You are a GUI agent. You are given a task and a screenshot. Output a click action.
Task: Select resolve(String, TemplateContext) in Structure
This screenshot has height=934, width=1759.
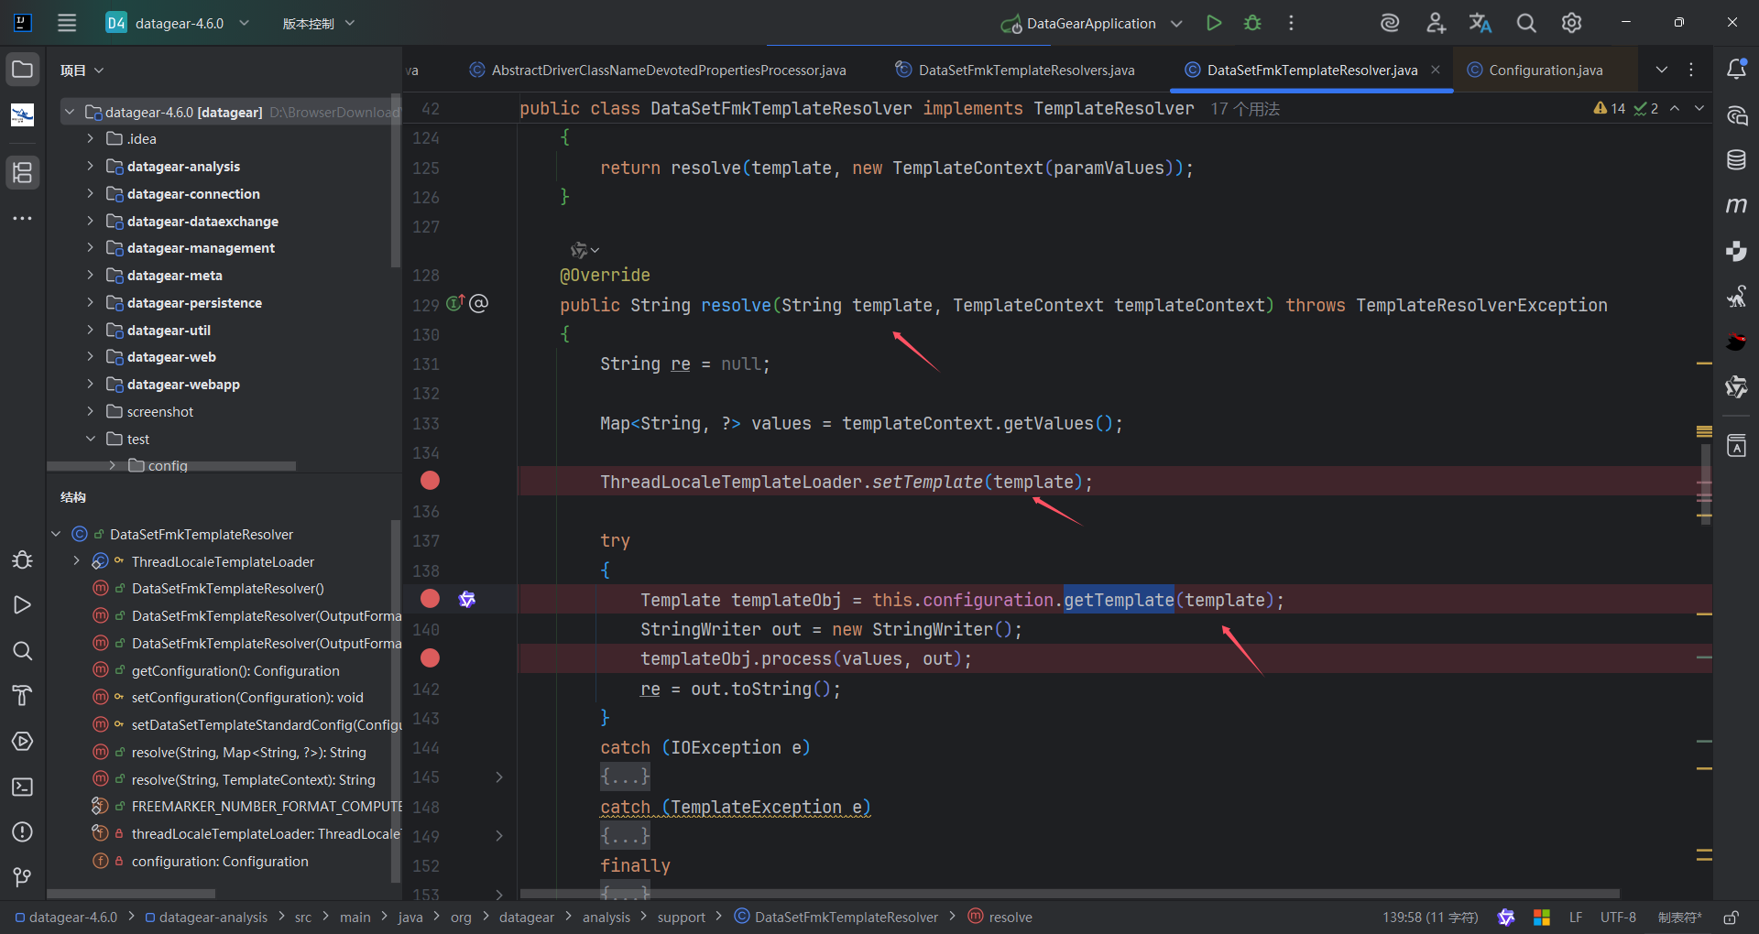click(x=253, y=779)
